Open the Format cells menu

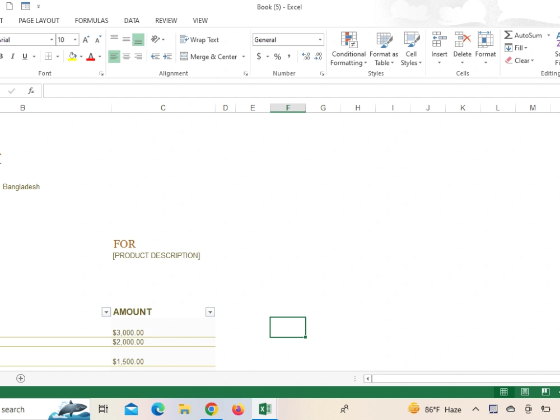pos(486,49)
